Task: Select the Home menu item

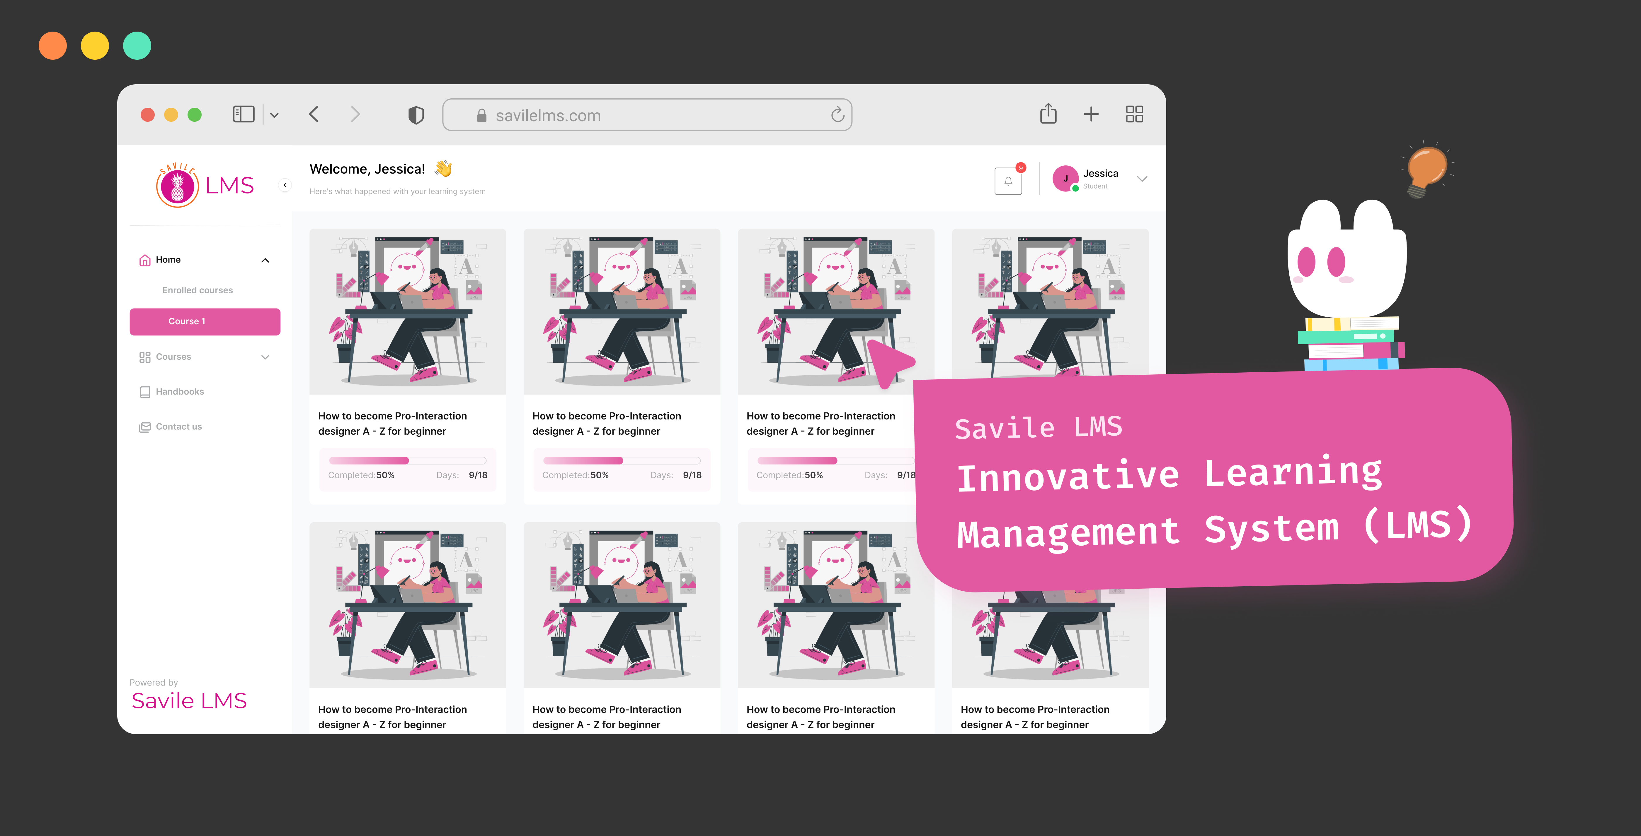Action: pos(205,260)
